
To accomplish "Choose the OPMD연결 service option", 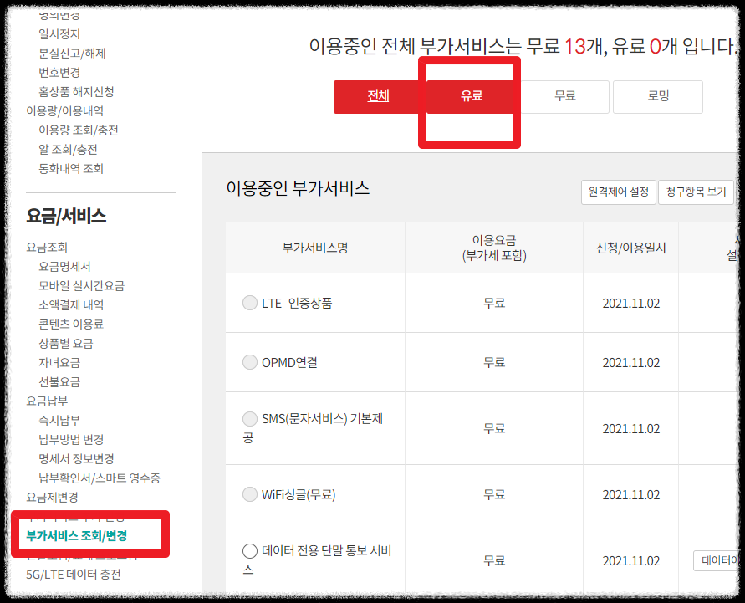I will pos(250,362).
